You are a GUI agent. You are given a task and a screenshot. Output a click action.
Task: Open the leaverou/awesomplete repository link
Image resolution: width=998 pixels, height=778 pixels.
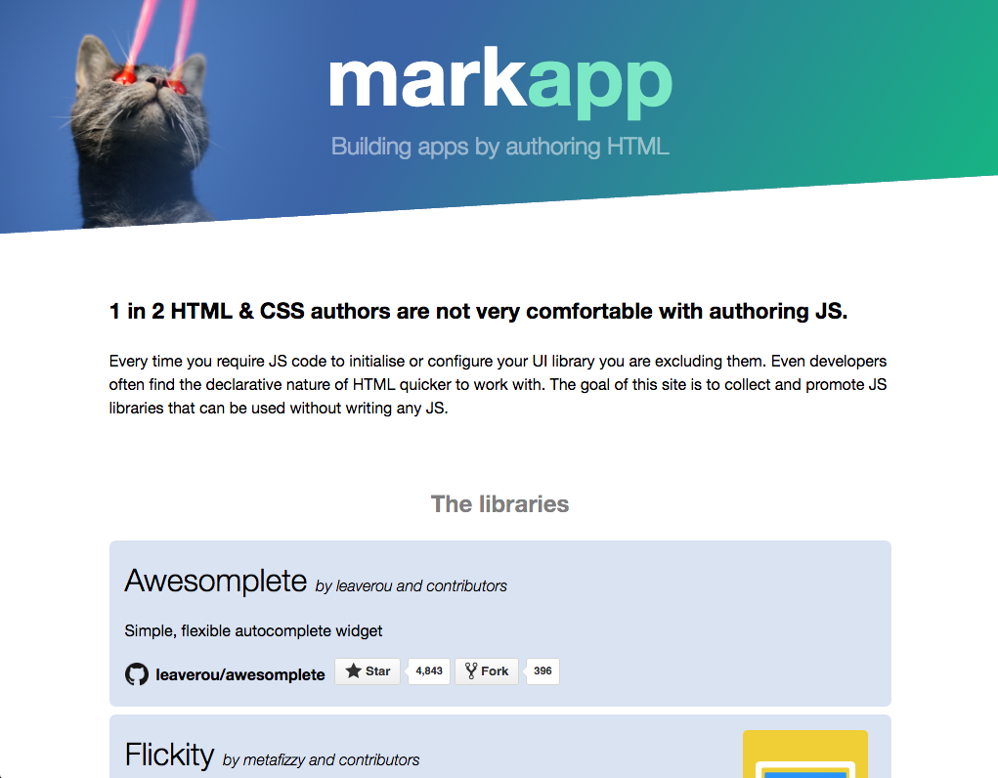[x=239, y=674]
